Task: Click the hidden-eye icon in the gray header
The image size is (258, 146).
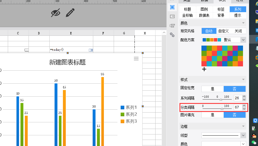Action: pyautogui.click(x=56, y=13)
